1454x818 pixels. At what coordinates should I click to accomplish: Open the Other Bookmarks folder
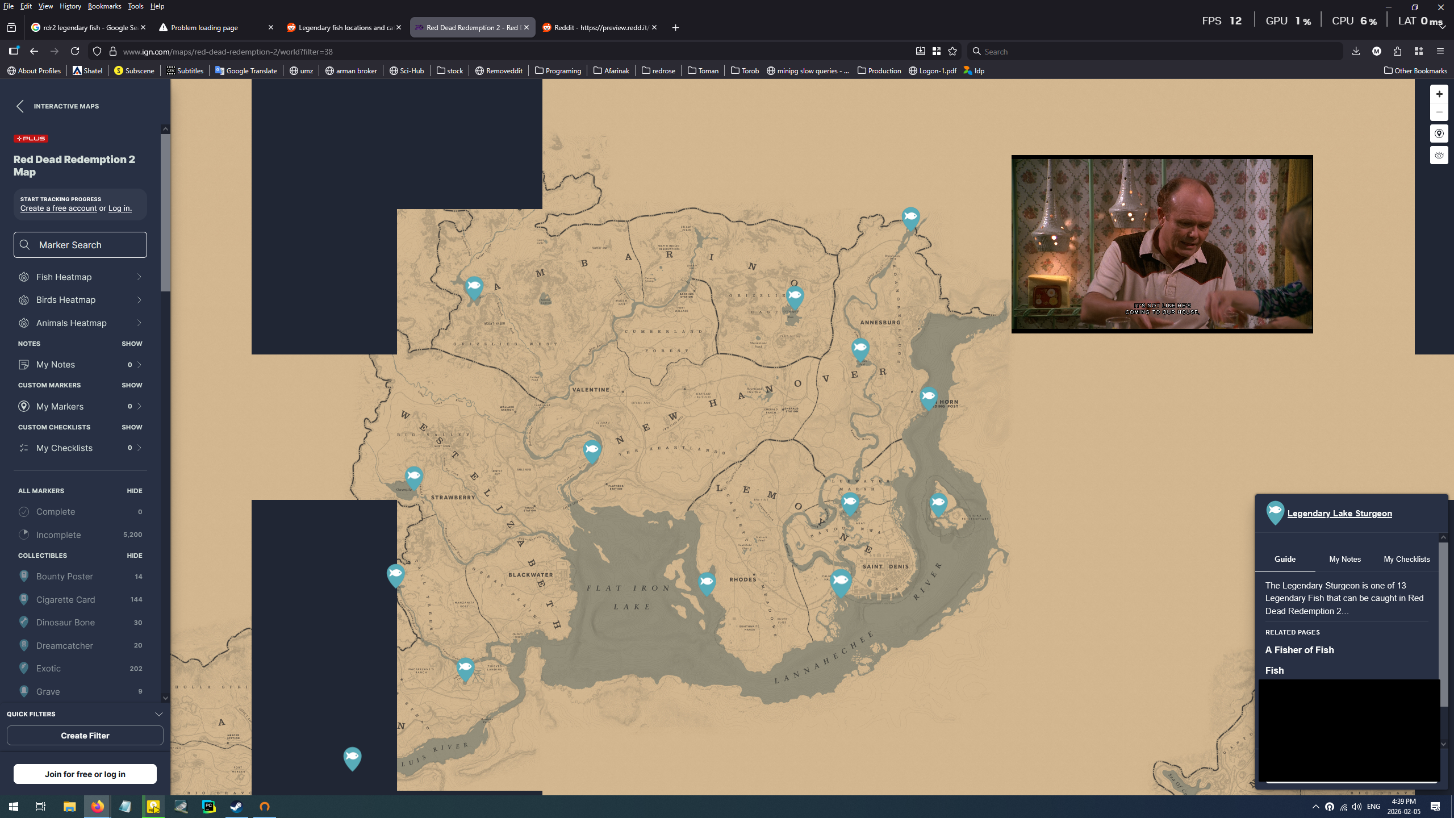1415,70
